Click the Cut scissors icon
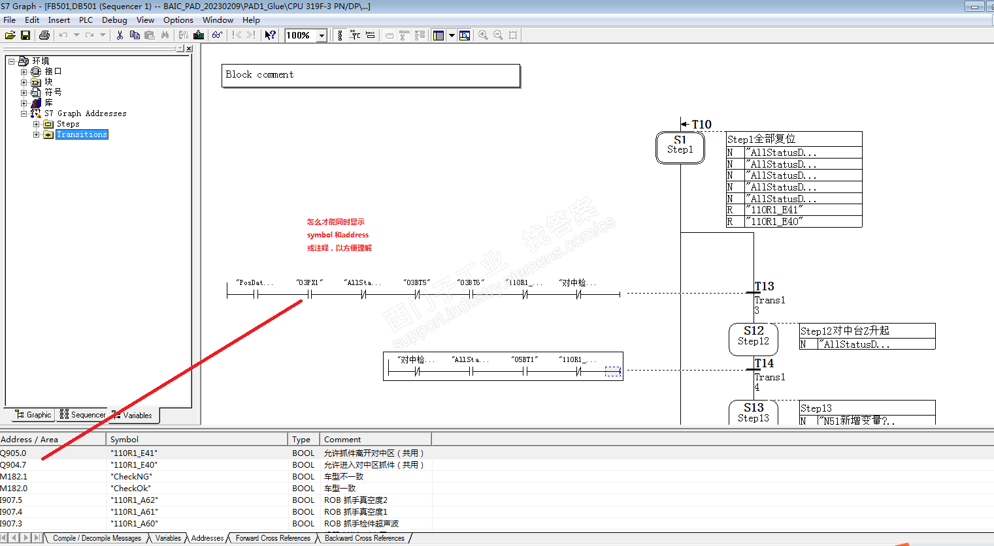This screenshot has height=546, width=994. pos(120,35)
